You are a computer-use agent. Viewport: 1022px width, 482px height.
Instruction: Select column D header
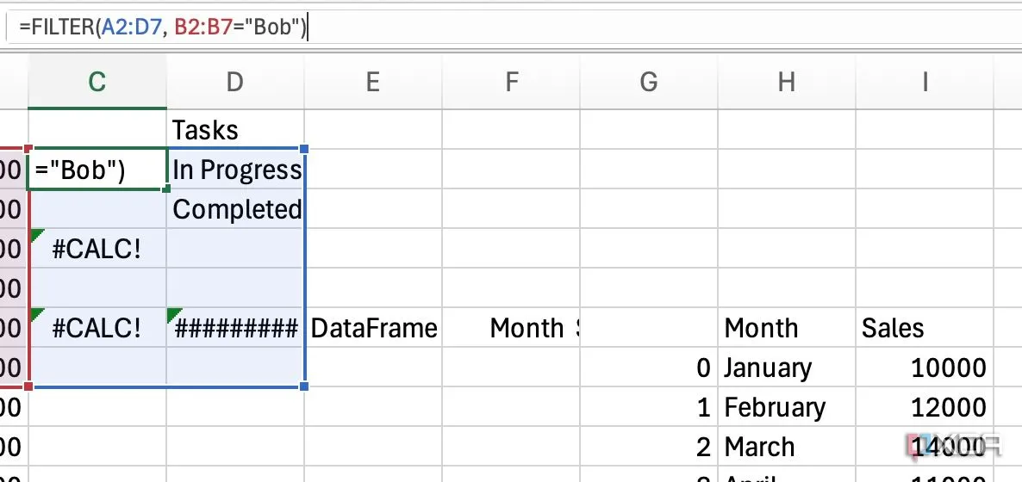click(235, 82)
